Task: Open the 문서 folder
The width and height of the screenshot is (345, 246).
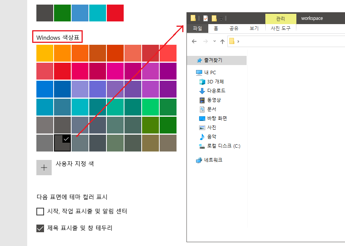Action: point(211,109)
